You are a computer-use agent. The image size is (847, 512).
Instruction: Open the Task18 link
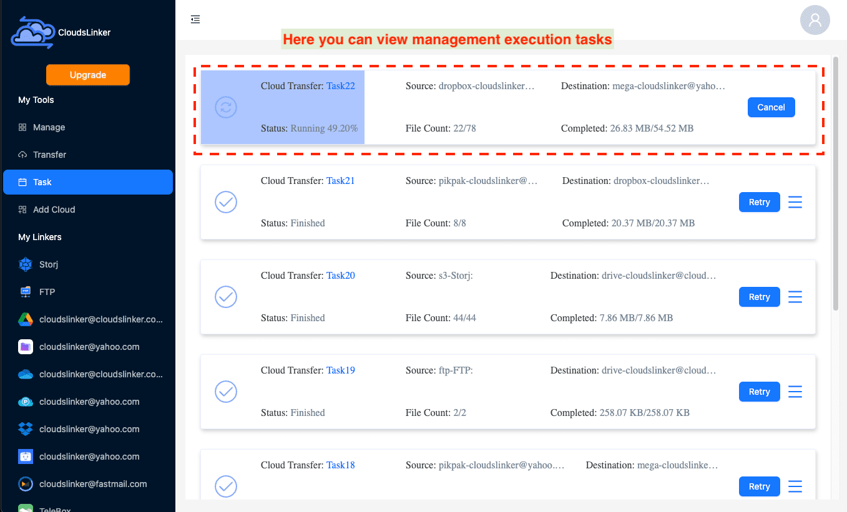tap(341, 465)
